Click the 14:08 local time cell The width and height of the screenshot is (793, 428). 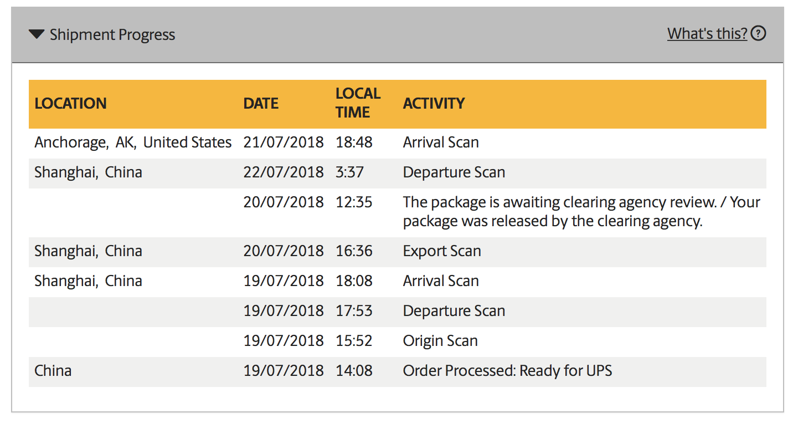tap(354, 371)
